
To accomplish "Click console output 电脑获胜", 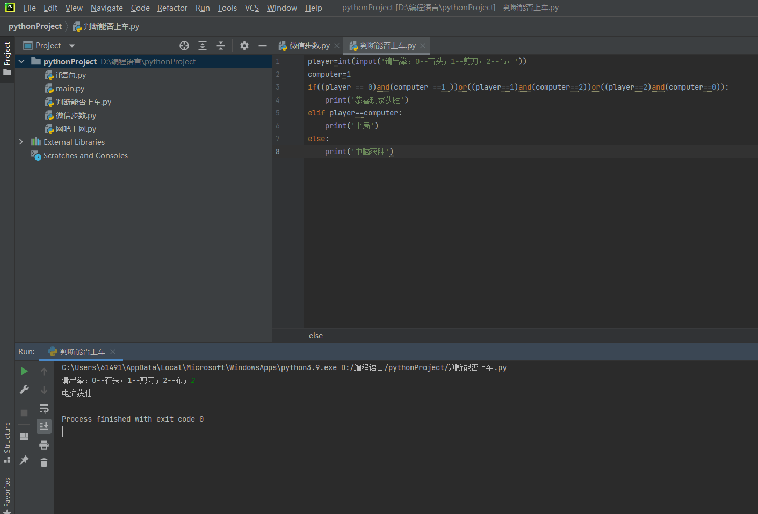I will (x=77, y=393).
